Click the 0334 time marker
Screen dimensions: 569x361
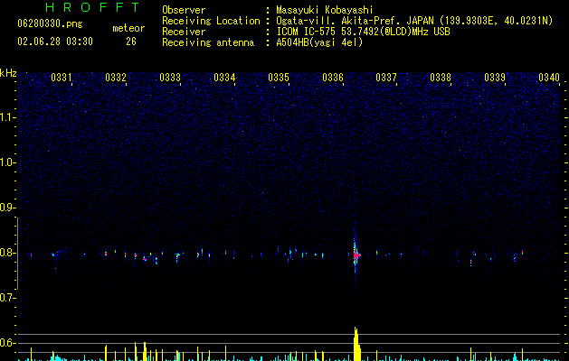(x=224, y=78)
